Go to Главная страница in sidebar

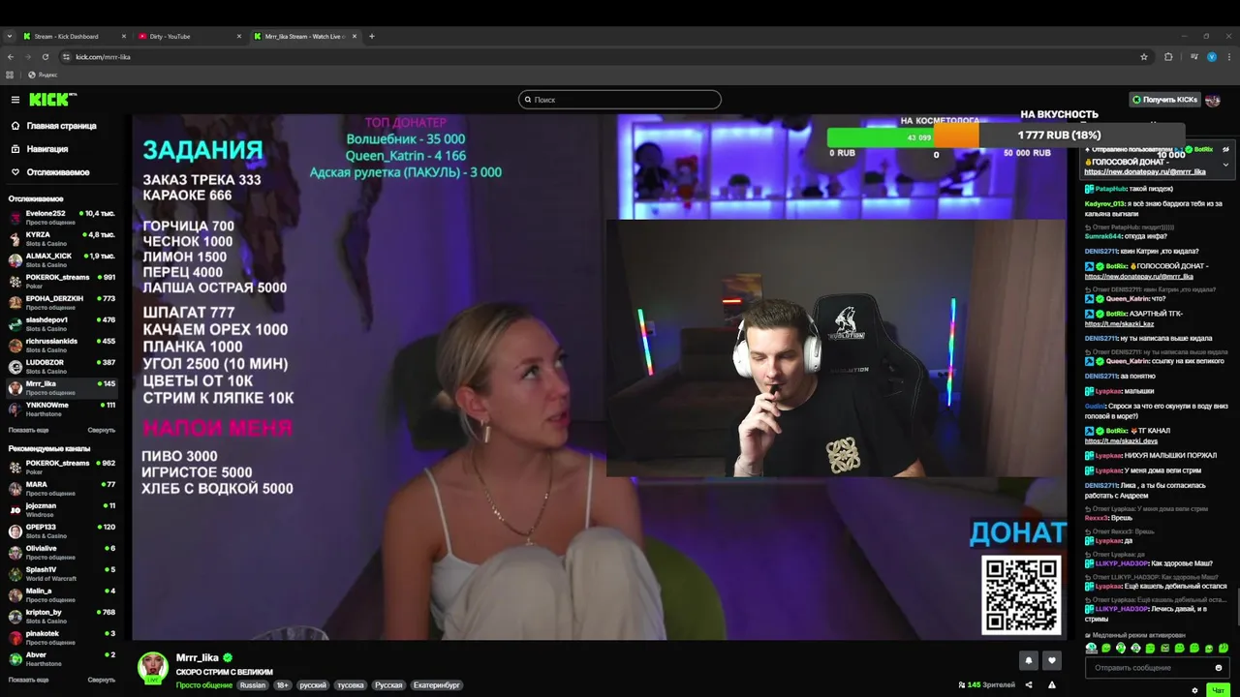click(x=61, y=126)
